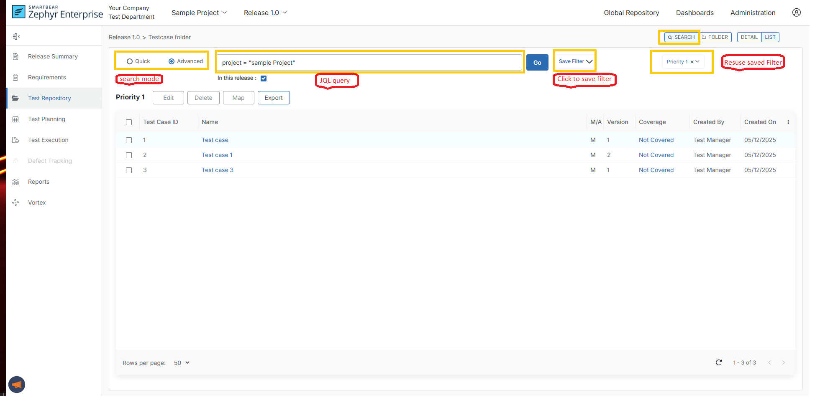The image size is (815, 400).
Task: Open the Release 1.0 dropdown
Action: (266, 13)
